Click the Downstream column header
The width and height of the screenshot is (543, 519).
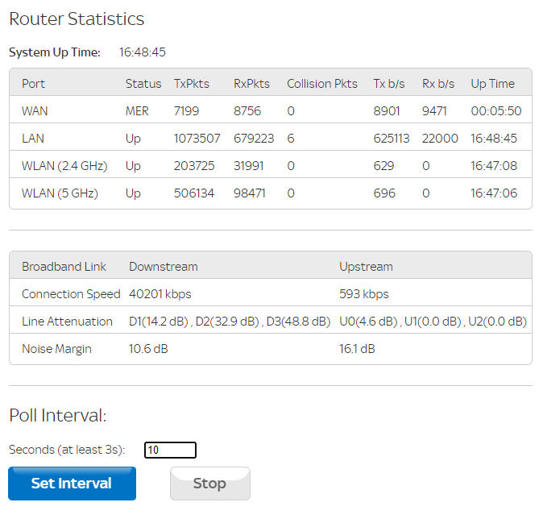(x=164, y=267)
